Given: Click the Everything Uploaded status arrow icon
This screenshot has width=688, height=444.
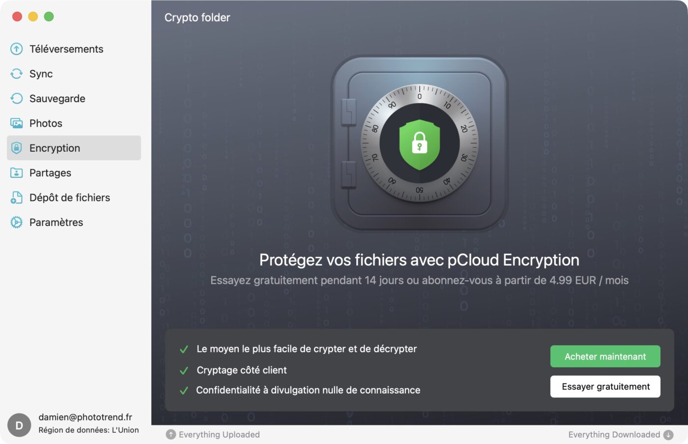Looking at the screenshot, I should pos(171,435).
